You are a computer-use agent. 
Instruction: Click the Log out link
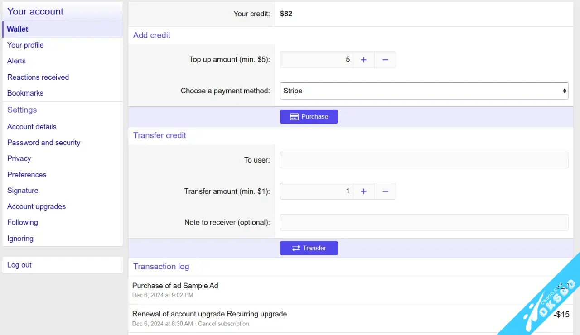19,265
